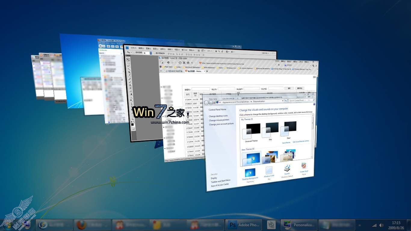The image size is (411, 231).
Task: Click table cell 172654
Action: 188,99
